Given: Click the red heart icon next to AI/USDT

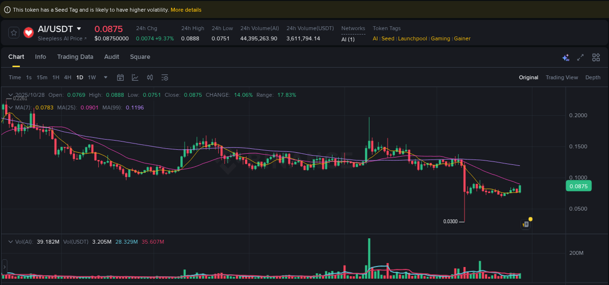Looking at the screenshot, I should click(x=28, y=33).
